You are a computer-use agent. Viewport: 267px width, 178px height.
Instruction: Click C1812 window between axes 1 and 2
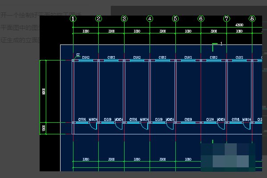click(86, 58)
